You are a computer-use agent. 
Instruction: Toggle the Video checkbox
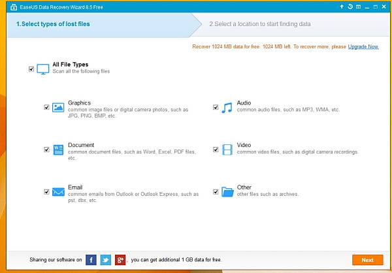pyautogui.click(x=216, y=150)
